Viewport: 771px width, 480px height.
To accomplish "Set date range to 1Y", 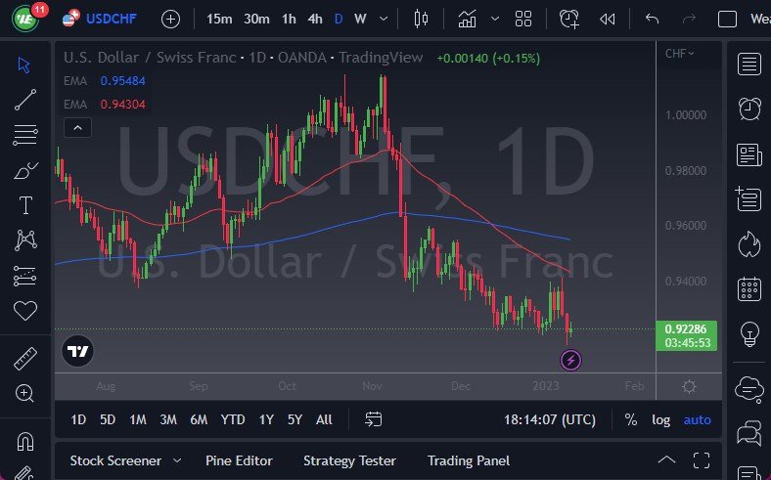I will pyautogui.click(x=266, y=420).
